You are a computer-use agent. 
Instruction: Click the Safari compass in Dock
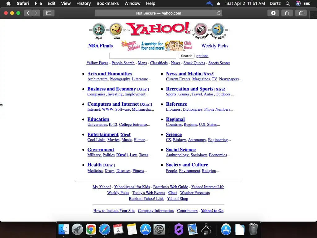pos(105,230)
